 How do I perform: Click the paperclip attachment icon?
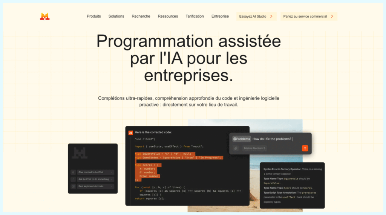pyautogui.click(x=236, y=148)
